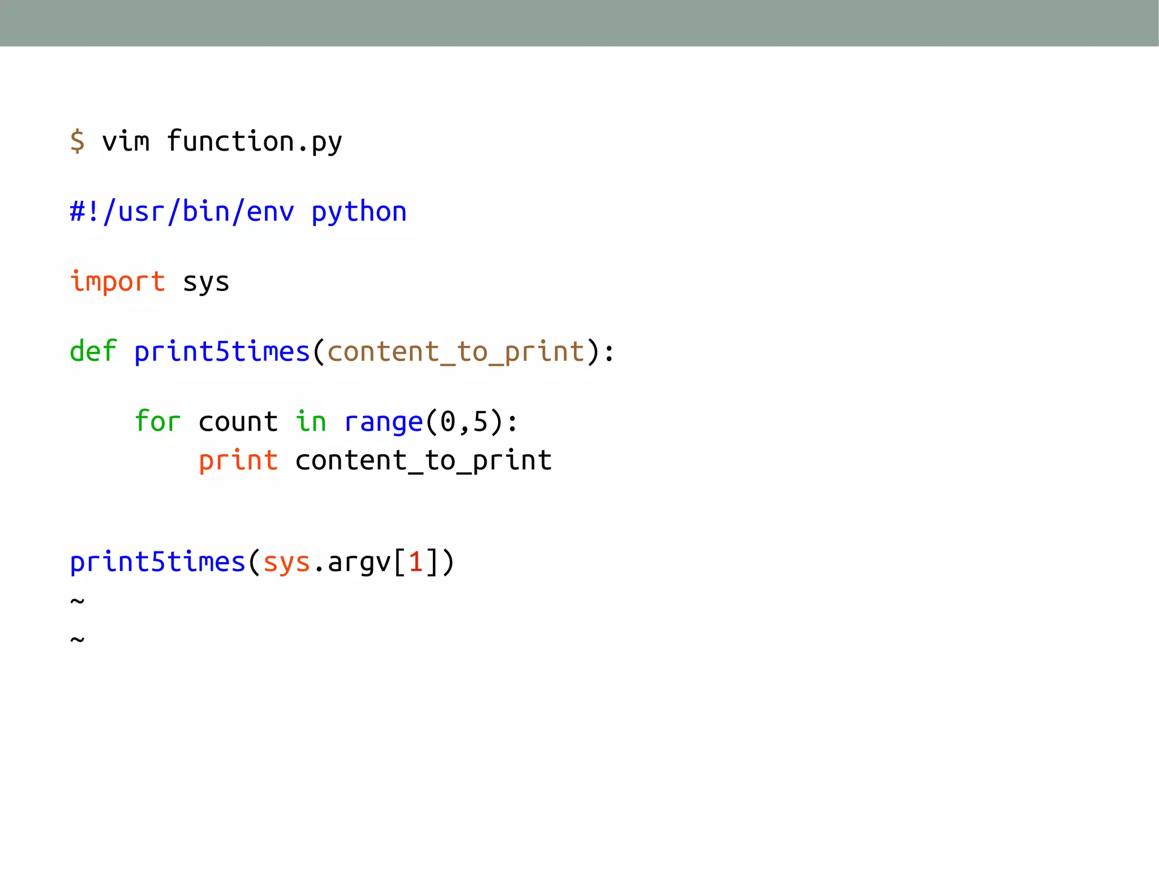Click the '$ vim function.py' command line
The height and width of the screenshot is (869, 1159).
[206, 142]
